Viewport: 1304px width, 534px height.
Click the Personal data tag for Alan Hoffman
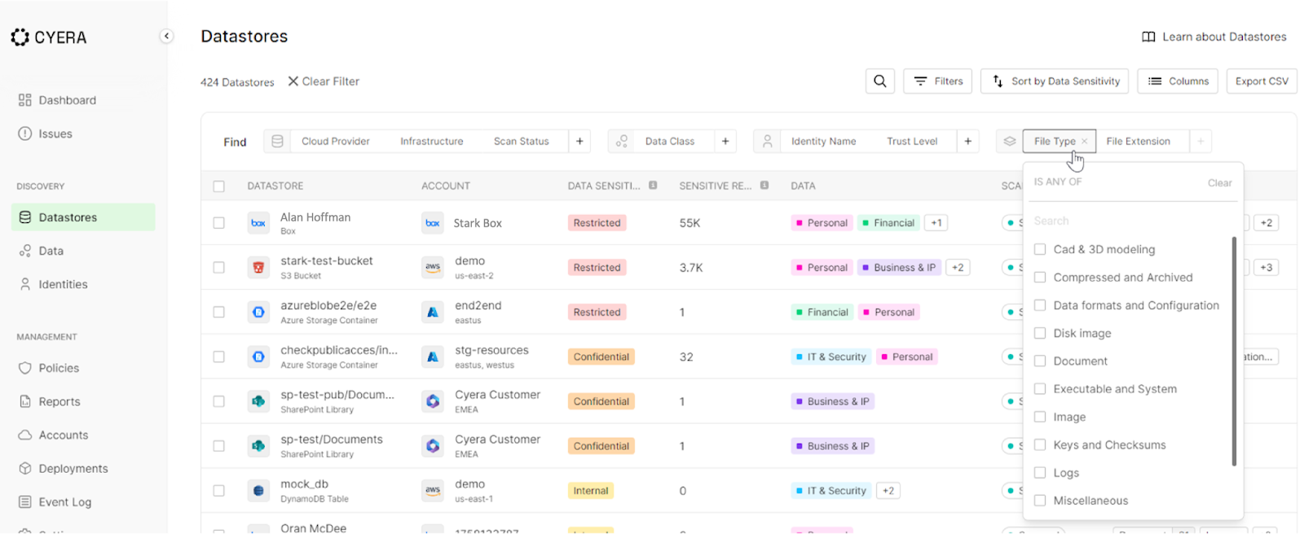(x=822, y=223)
